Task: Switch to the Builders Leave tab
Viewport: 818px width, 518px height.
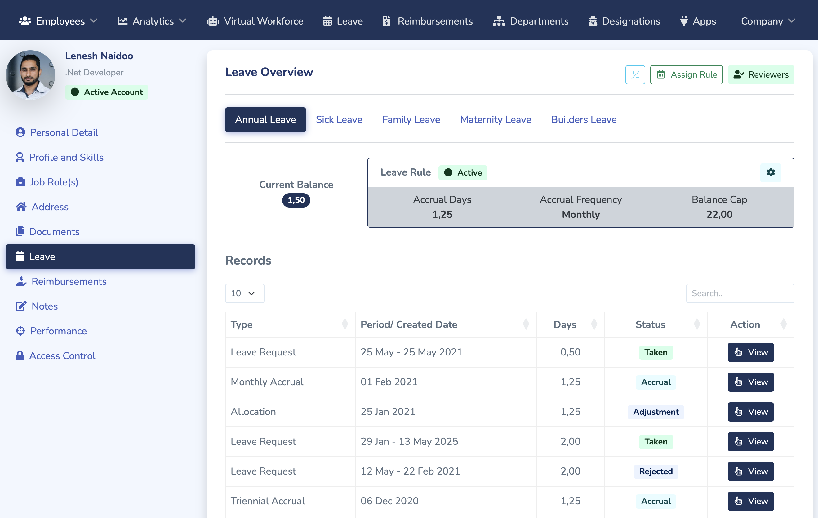Action: point(584,119)
